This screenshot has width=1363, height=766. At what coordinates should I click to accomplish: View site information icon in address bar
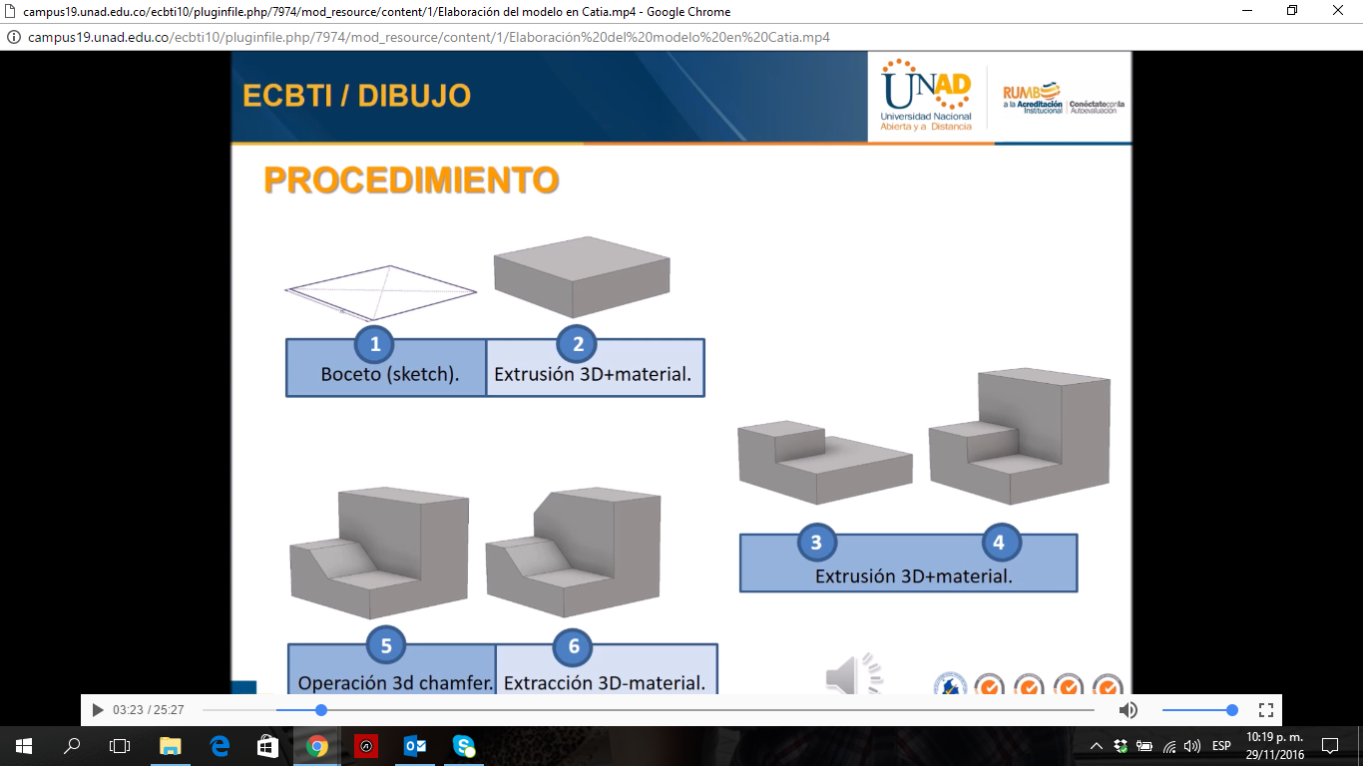14,37
